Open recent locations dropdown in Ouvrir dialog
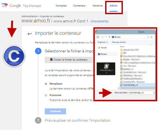The height and width of the screenshot is (131, 160). 106,37
